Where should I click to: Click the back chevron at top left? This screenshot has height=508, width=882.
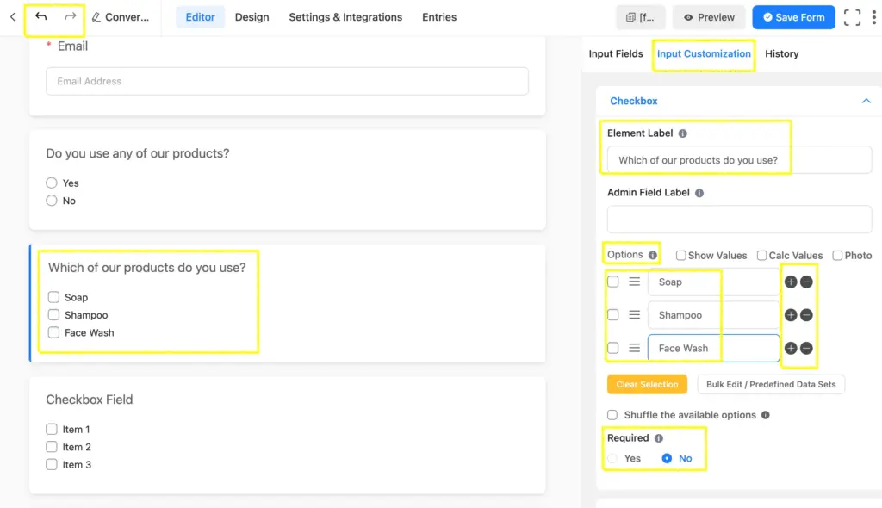pyautogui.click(x=12, y=16)
